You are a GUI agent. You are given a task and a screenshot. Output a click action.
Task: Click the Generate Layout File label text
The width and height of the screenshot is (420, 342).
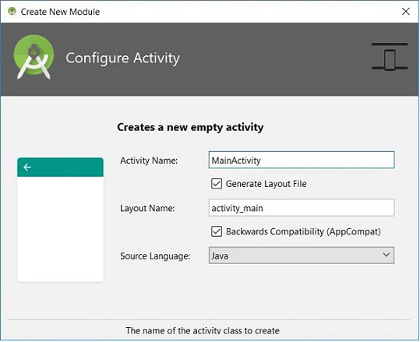pyautogui.click(x=266, y=184)
